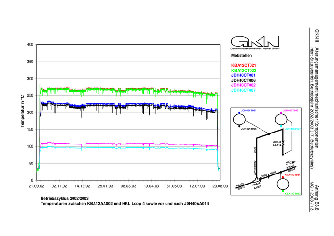This screenshot has height=236, width=334.
Task: Click the red KBA12CT021 sensor dot
Action: pos(282,177)
